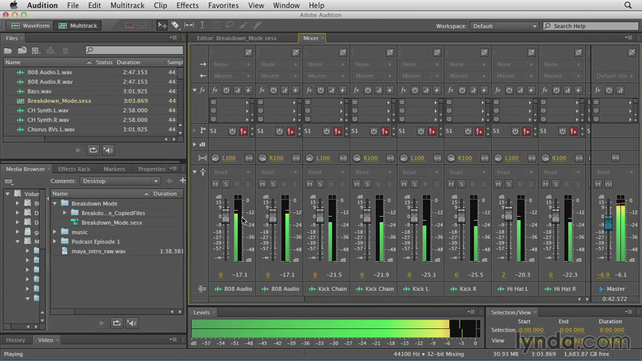The image size is (642, 361).
Task: Expand the music folder
Action: 55,232
